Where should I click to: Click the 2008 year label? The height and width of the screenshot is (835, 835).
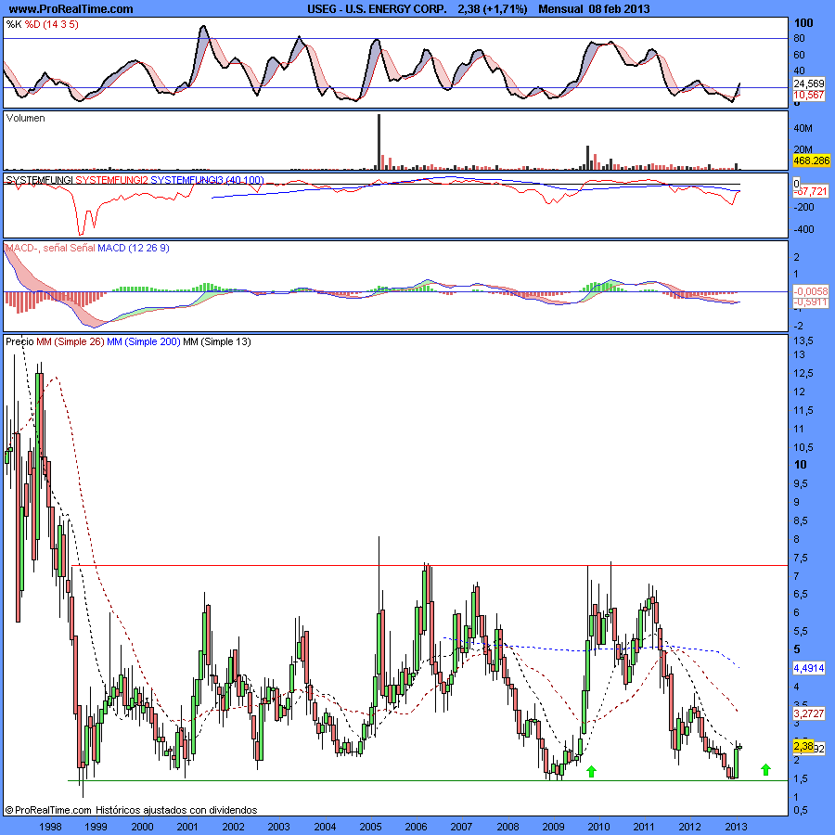tap(507, 827)
